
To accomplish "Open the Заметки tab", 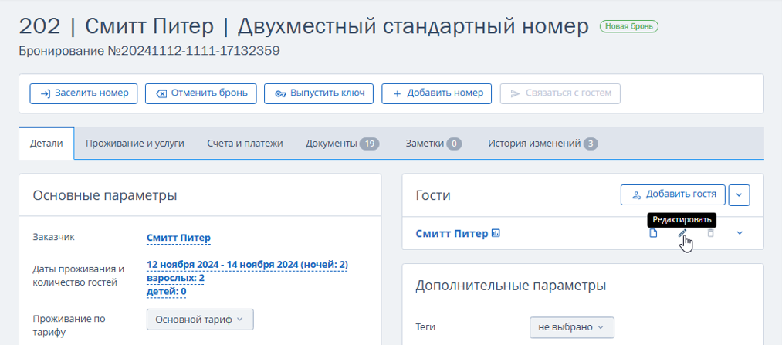I will coord(433,144).
